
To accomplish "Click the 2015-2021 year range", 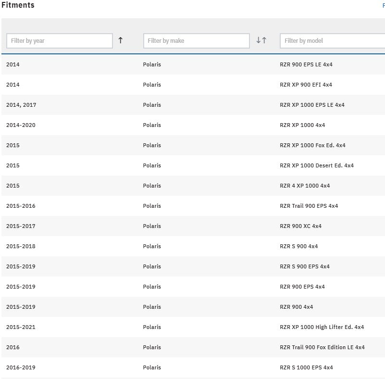I will click(x=21, y=327).
